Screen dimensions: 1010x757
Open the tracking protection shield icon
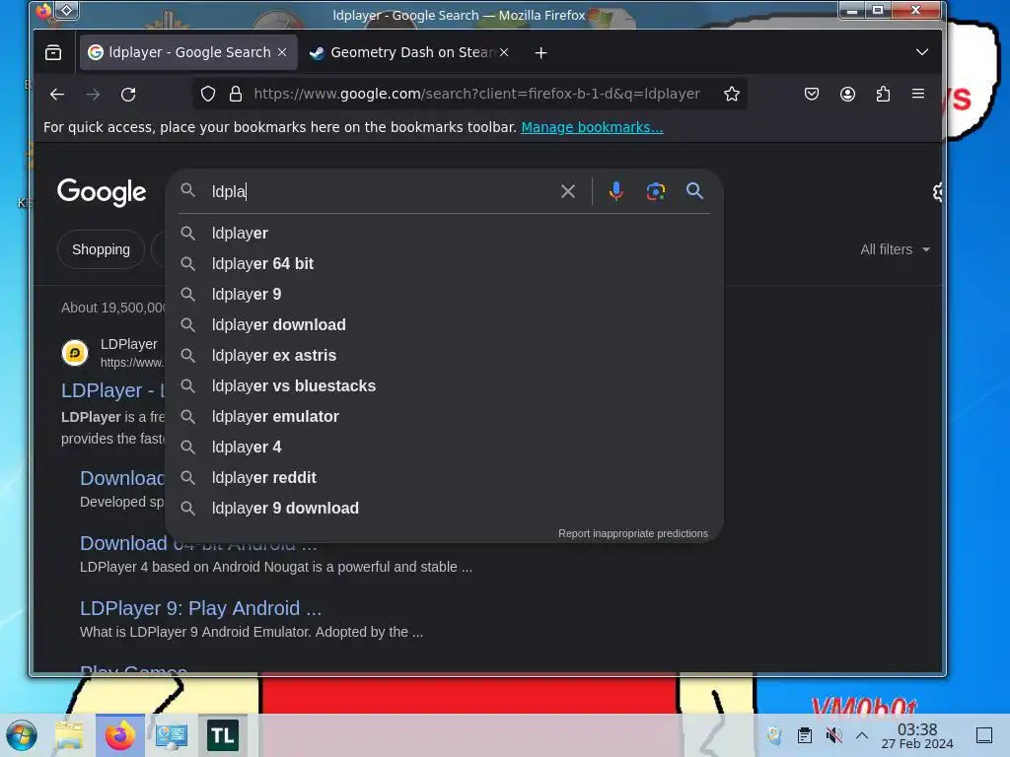[208, 94]
